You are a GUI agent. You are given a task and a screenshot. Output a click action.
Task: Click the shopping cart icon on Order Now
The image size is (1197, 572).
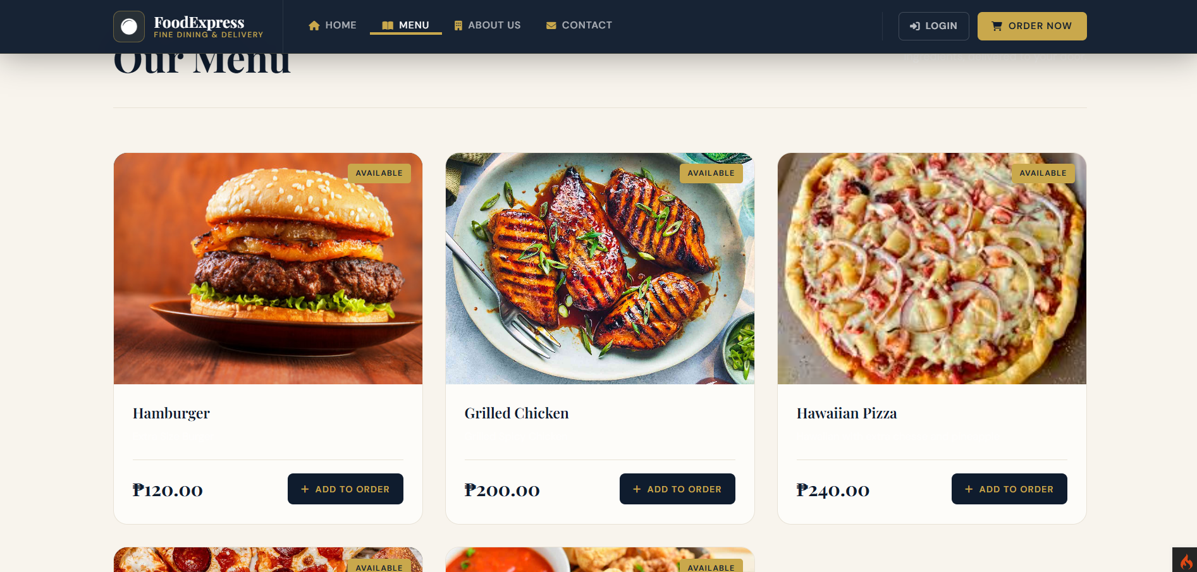coord(997,26)
